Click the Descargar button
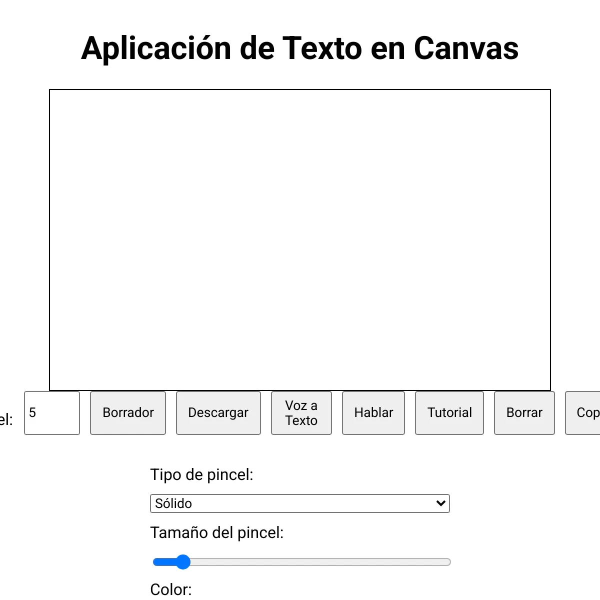Screen dimensions: 600x600 pyautogui.click(x=218, y=413)
